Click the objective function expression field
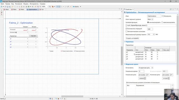179x100 pixels. tap(151, 25)
